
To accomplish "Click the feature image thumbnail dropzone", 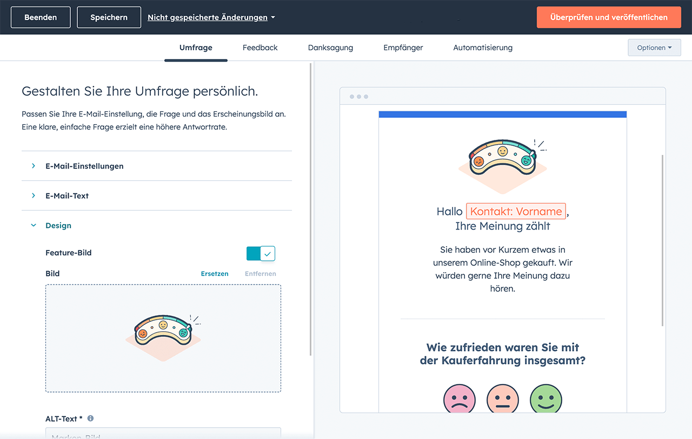I will coord(163,338).
